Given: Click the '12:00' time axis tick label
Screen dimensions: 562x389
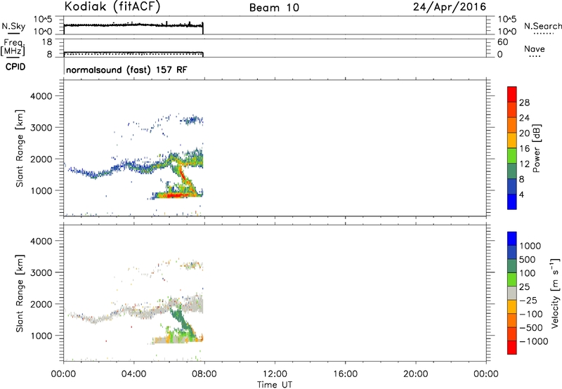Looking at the screenshot, I should [x=275, y=374].
